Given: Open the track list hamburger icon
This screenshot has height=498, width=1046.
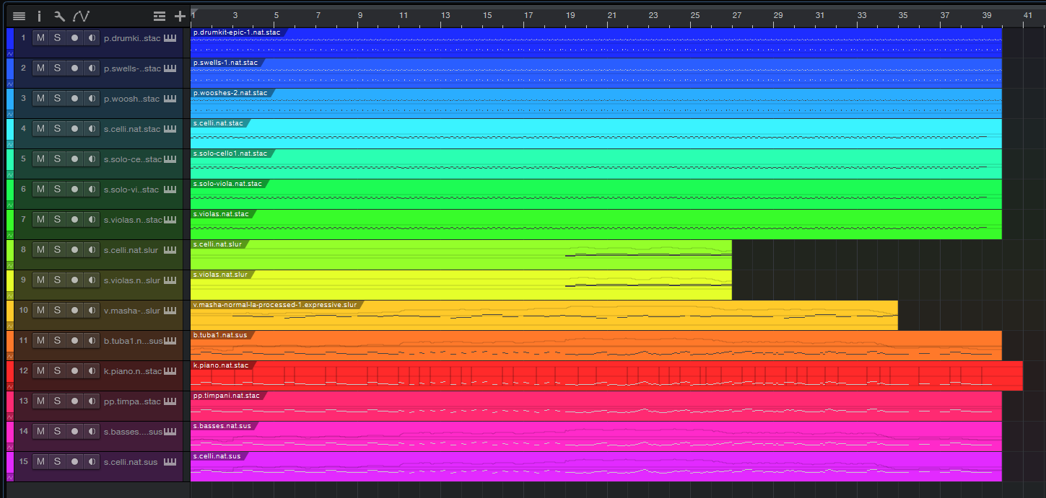Looking at the screenshot, I should [x=19, y=16].
